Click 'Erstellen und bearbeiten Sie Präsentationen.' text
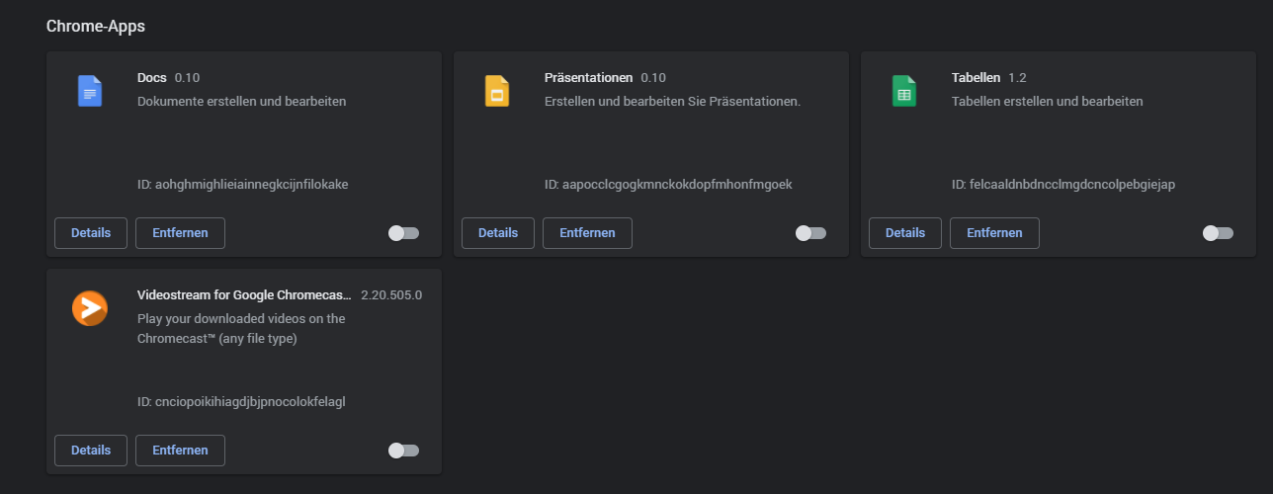Screen dimensions: 1273x494 (672, 101)
